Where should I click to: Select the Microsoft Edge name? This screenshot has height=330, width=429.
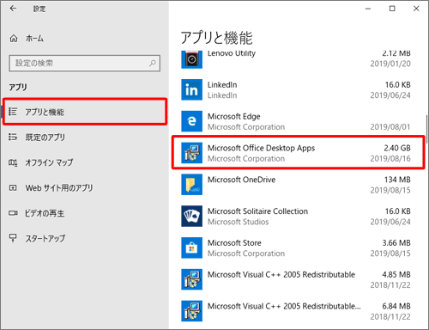(234, 117)
